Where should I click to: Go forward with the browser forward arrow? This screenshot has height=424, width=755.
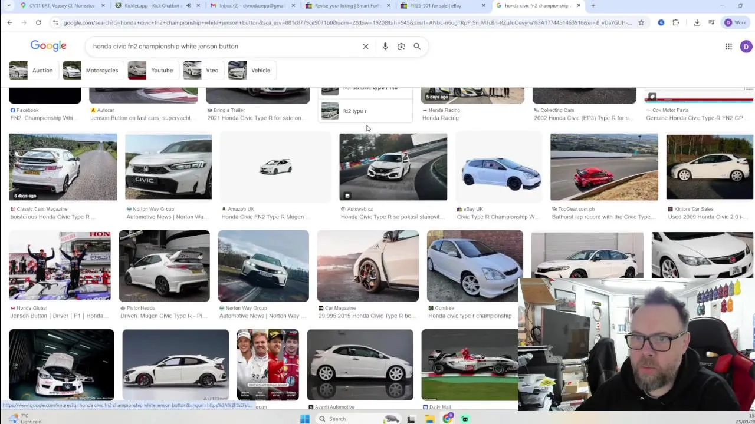[24, 22]
